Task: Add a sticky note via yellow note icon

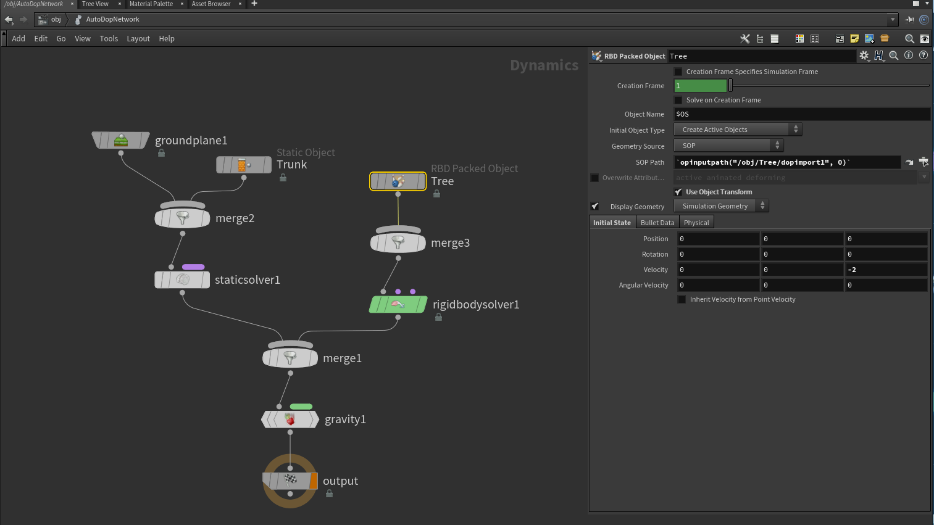Action: (854, 38)
